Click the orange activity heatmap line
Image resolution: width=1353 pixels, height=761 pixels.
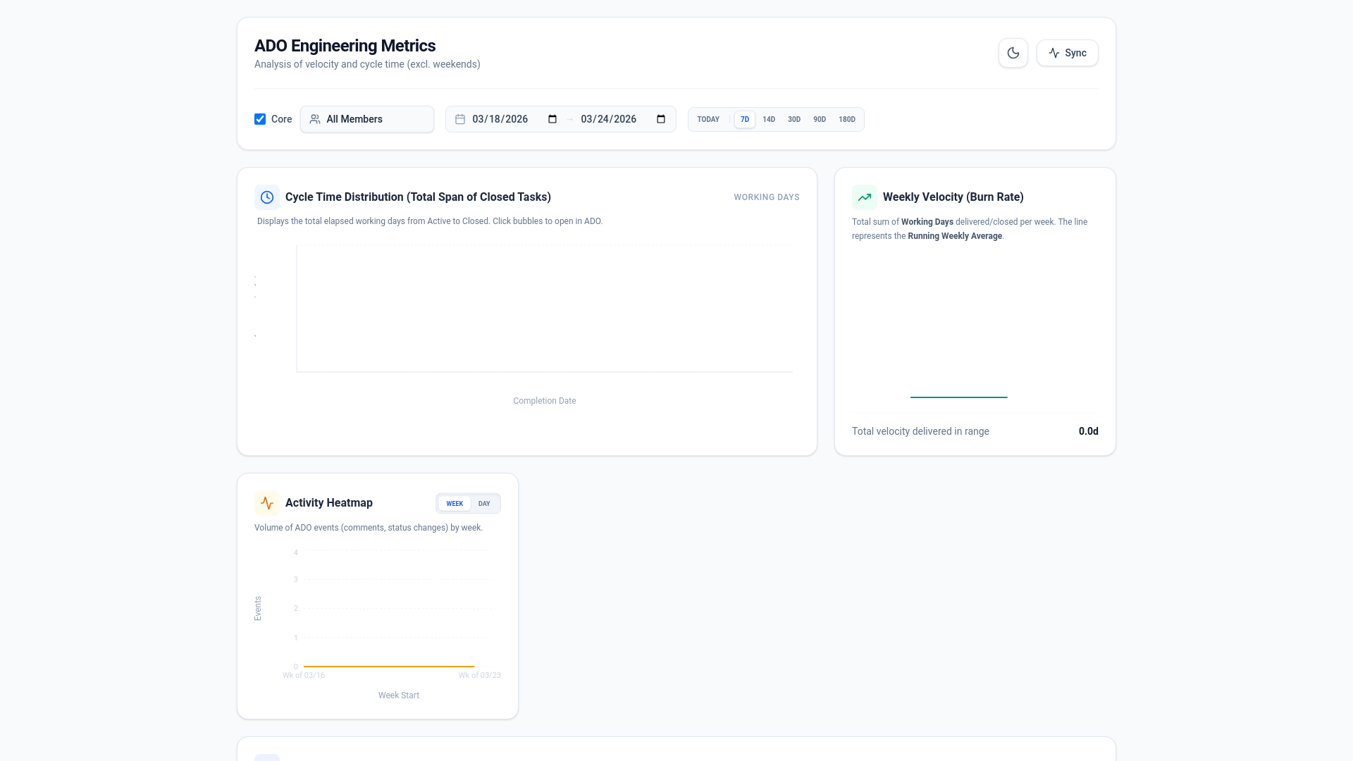pyautogui.click(x=389, y=666)
